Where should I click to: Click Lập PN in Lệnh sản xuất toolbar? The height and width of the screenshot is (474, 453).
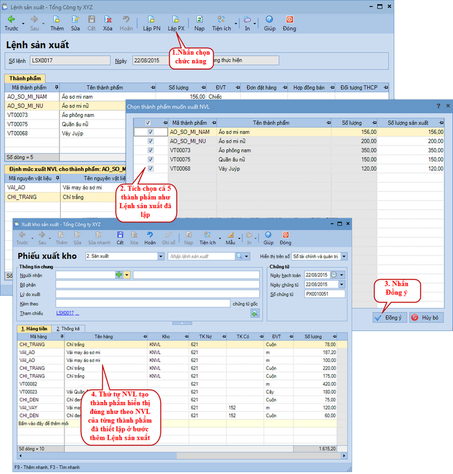pos(151,23)
